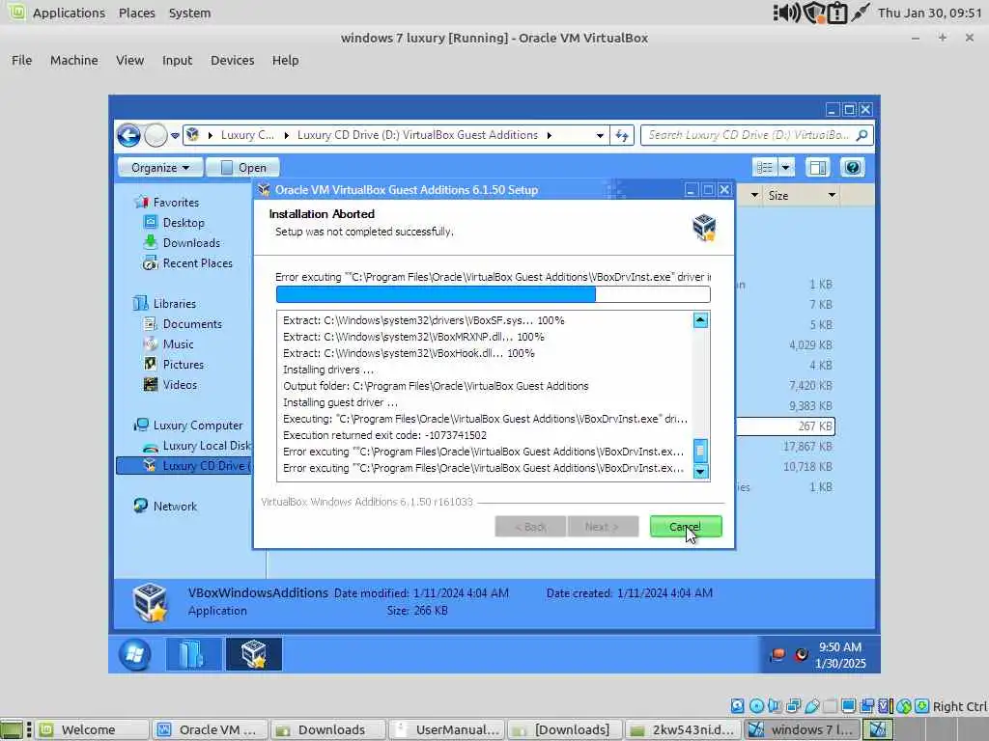Click the search magnifier icon
The image size is (989, 741).
(x=862, y=135)
